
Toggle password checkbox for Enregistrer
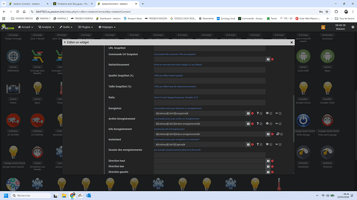click(x=280, y=113)
